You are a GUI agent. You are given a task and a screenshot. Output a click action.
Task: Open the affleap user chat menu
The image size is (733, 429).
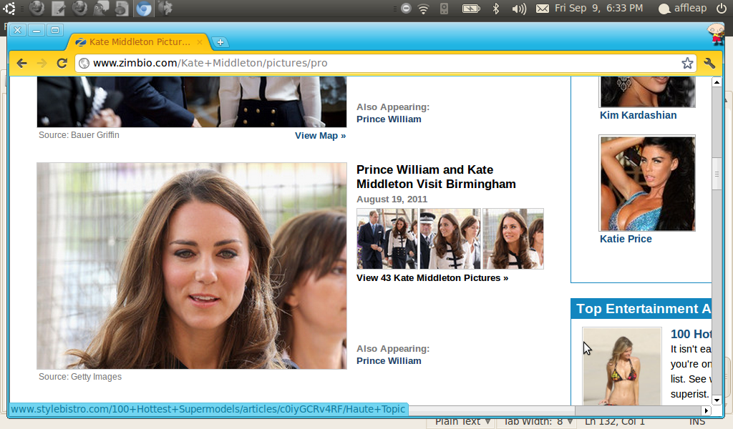tap(682, 9)
